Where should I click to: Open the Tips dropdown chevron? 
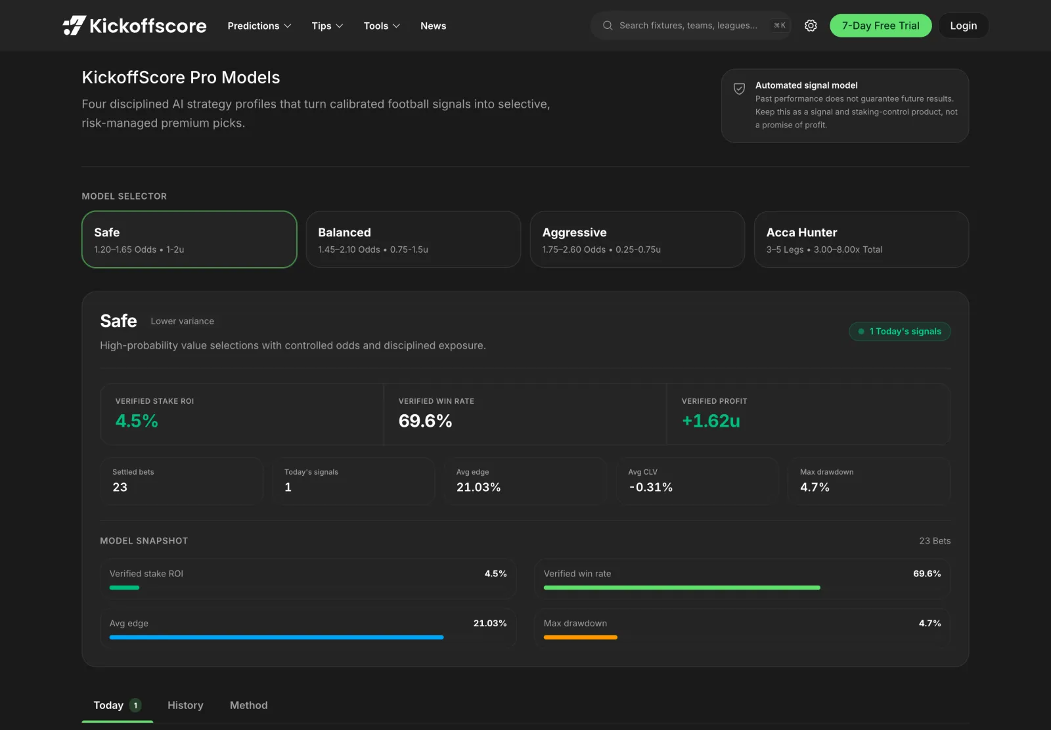[x=340, y=26]
